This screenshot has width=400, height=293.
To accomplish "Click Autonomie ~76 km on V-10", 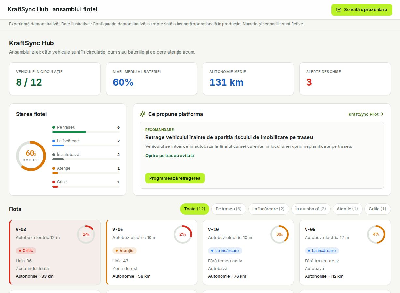I will [227, 276].
